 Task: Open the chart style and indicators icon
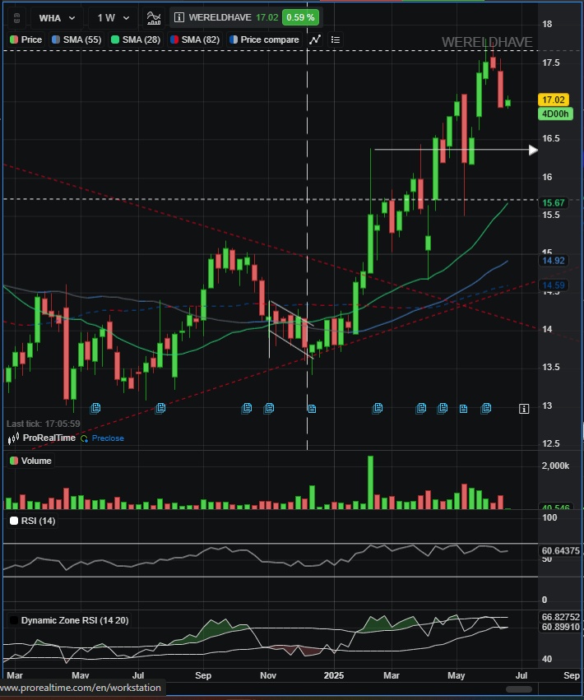(x=154, y=18)
